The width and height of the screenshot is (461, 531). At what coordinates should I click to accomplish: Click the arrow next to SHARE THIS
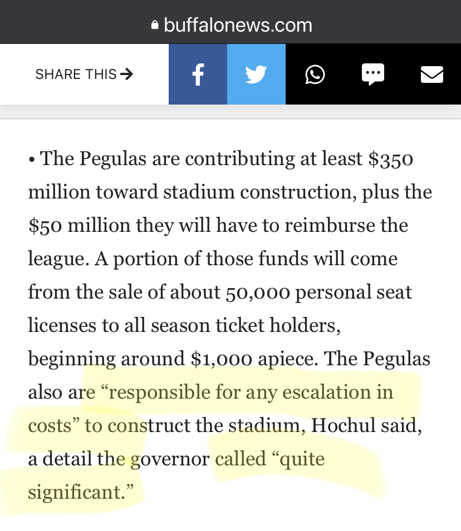(127, 74)
